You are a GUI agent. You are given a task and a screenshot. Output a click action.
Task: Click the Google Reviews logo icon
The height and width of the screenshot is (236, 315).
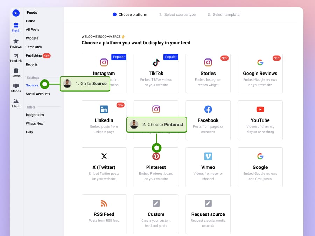(x=260, y=62)
